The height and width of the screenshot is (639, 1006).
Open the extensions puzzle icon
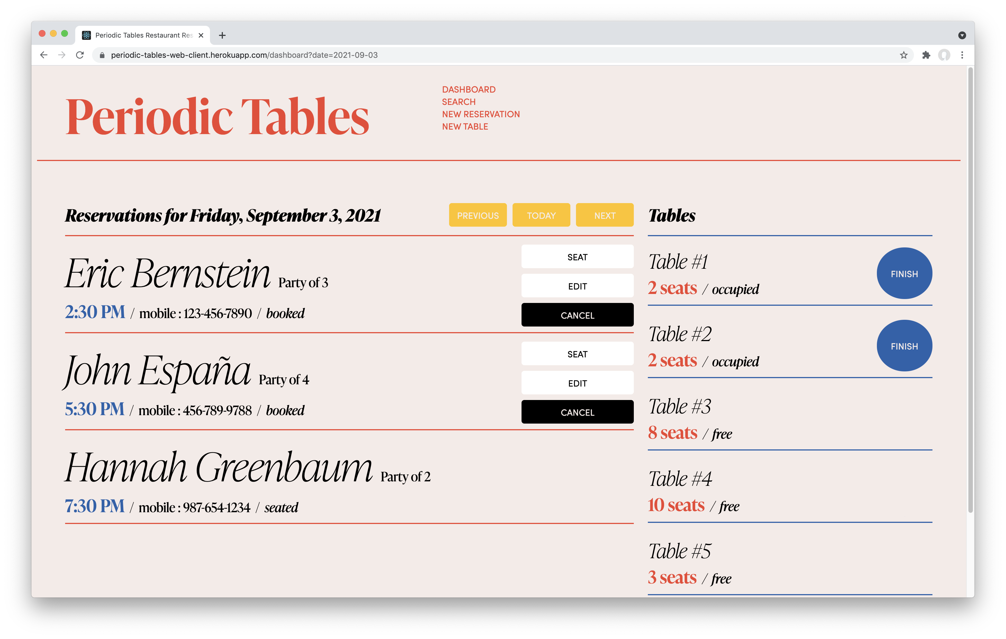(x=926, y=55)
